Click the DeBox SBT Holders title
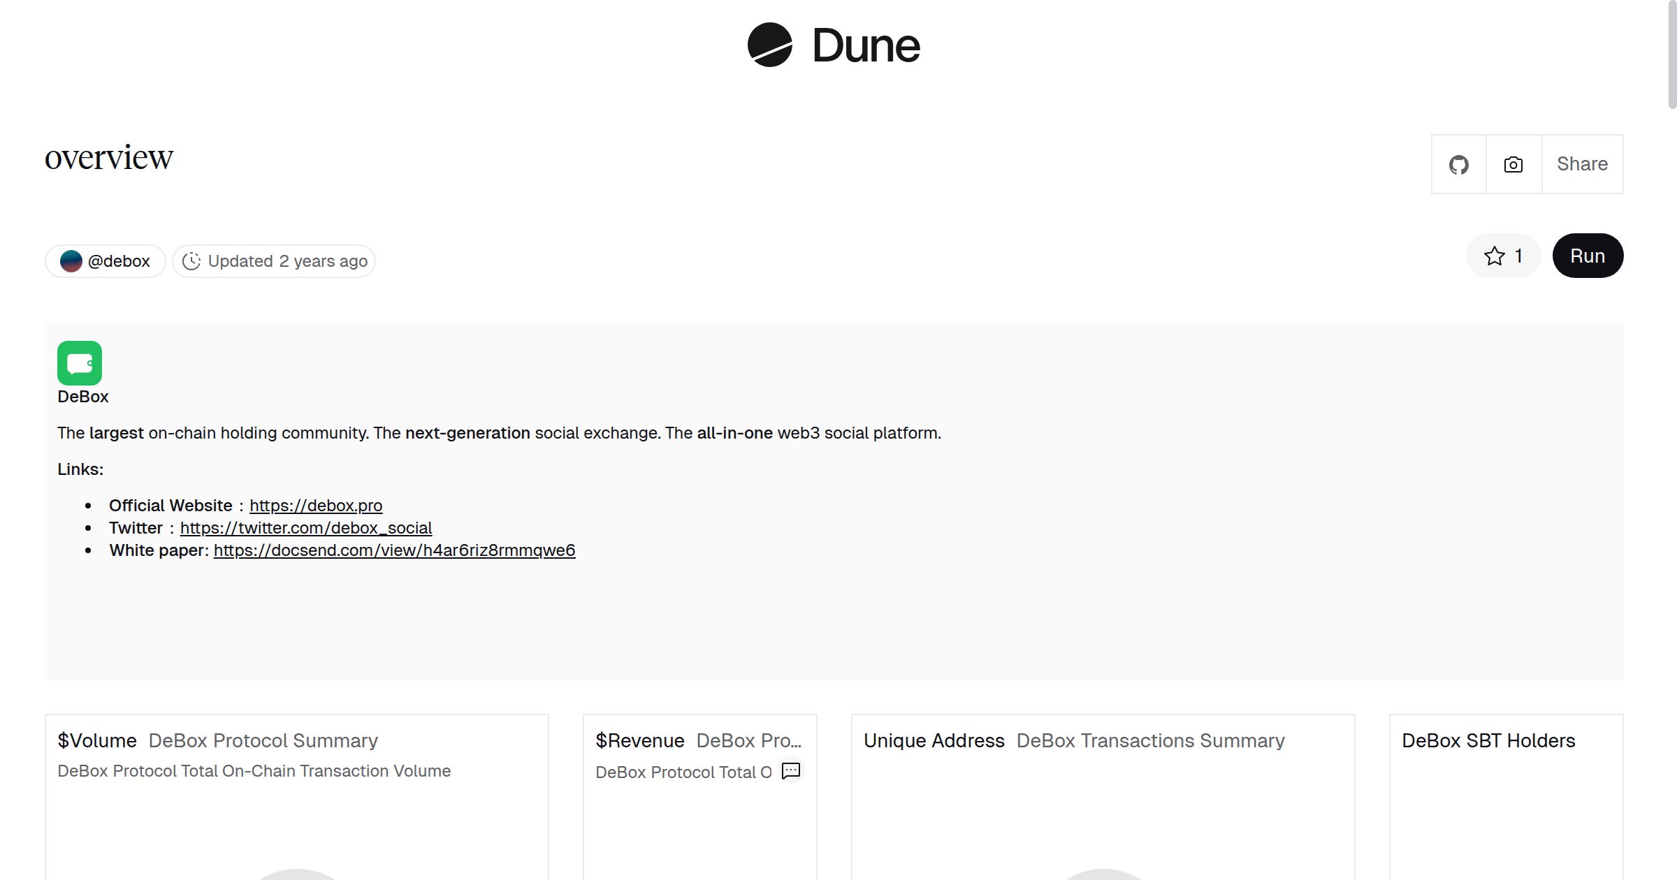The height and width of the screenshot is (880, 1677). point(1488,740)
